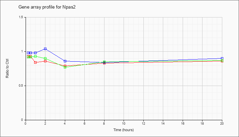This screenshot has height=137, width=239.
Task: Click the 16 tick label on x-axis
Action: point(183,123)
